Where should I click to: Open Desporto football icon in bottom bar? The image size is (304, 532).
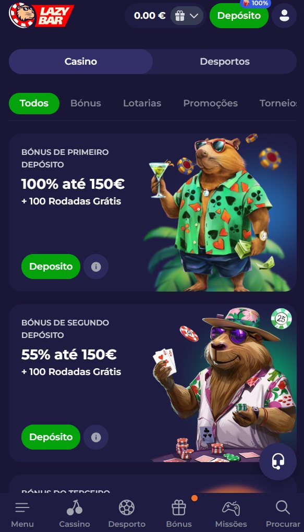pyautogui.click(x=127, y=508)
